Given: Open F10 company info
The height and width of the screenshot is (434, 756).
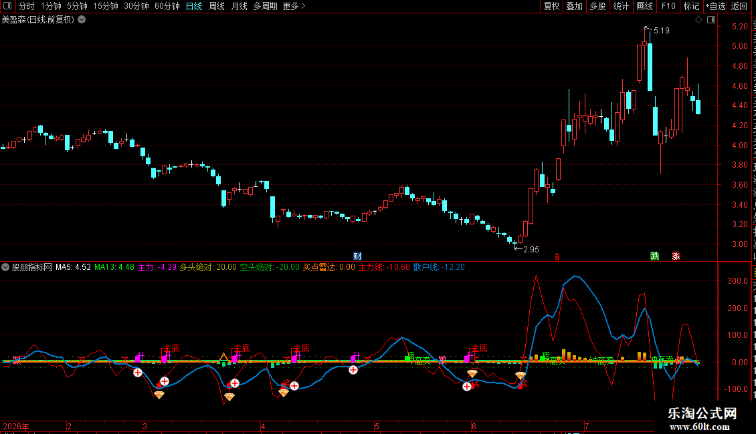Looking at the screenshot, I should (x=668, y=6).
